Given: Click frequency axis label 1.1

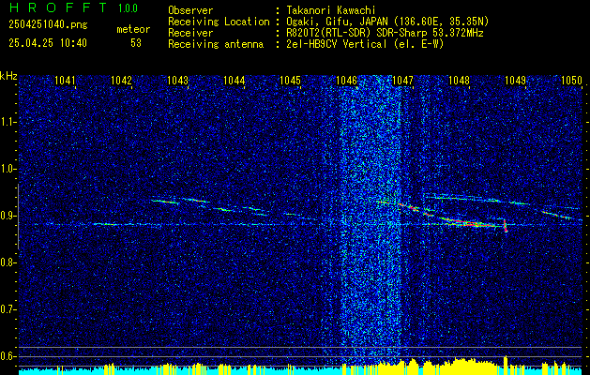Looking at the screenshot, I should [8, 122].
